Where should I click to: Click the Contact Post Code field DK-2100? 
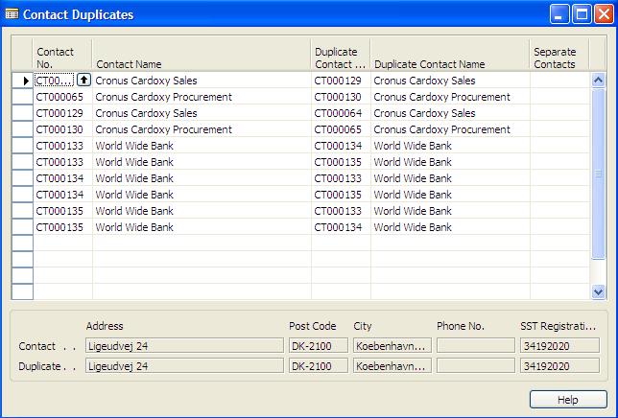point(319,345)
